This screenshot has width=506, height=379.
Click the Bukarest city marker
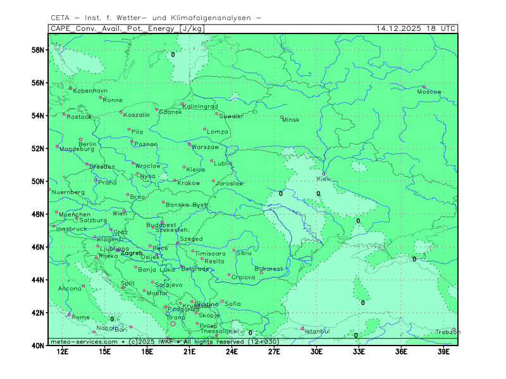261,273
